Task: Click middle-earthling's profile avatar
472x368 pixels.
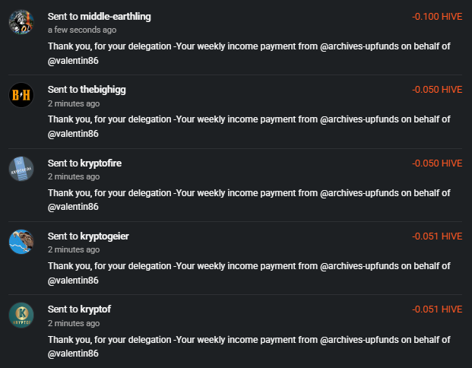Action: (21, 23)
